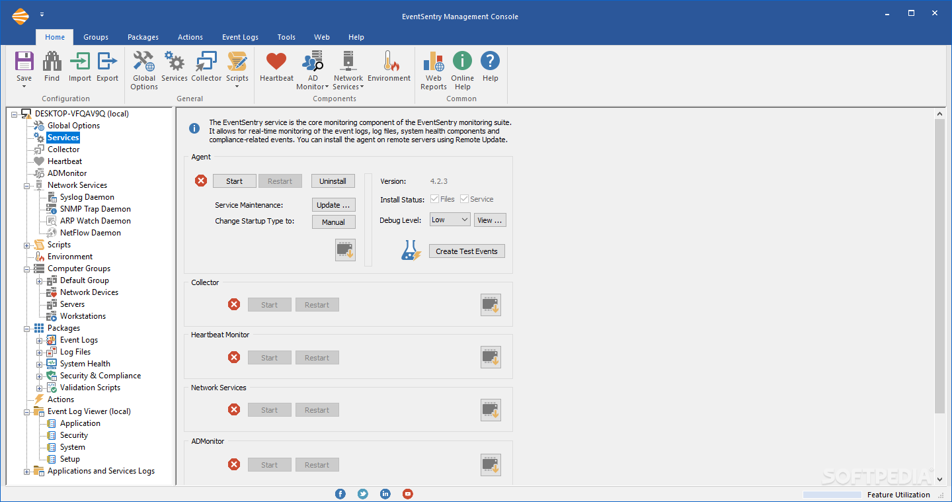The height and width of the screenshot is (502, 952).
Task: Click the Online Help icon
Action: point(462,62)
